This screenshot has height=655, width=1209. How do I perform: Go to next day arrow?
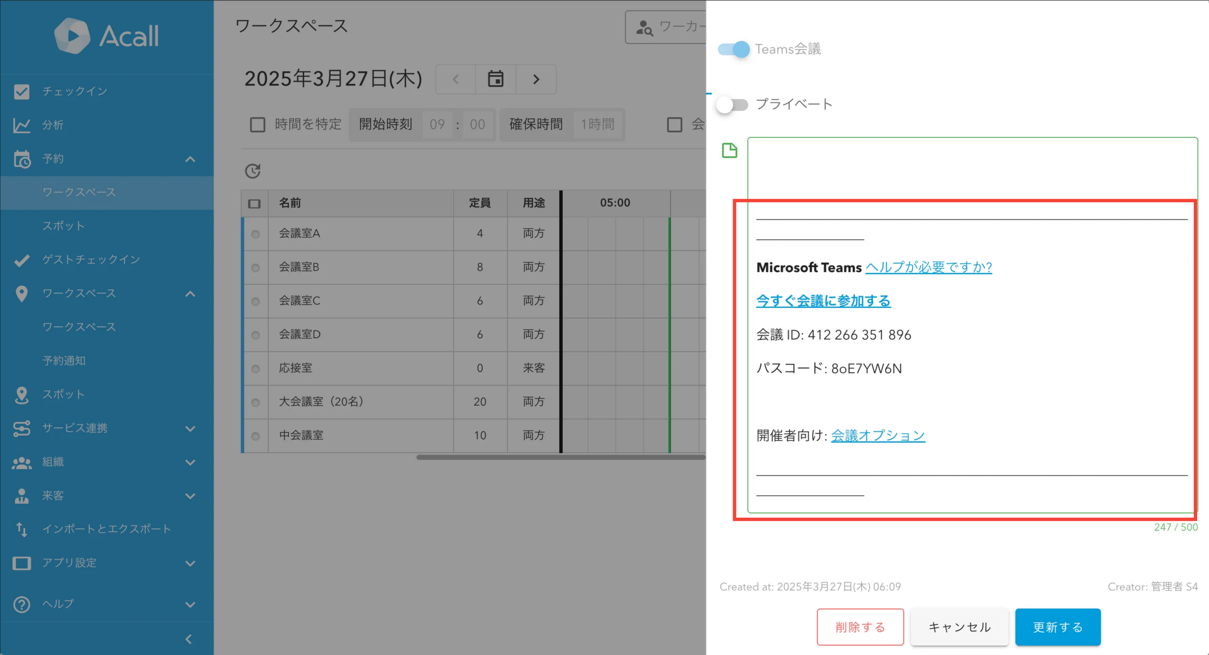[536, 79]
